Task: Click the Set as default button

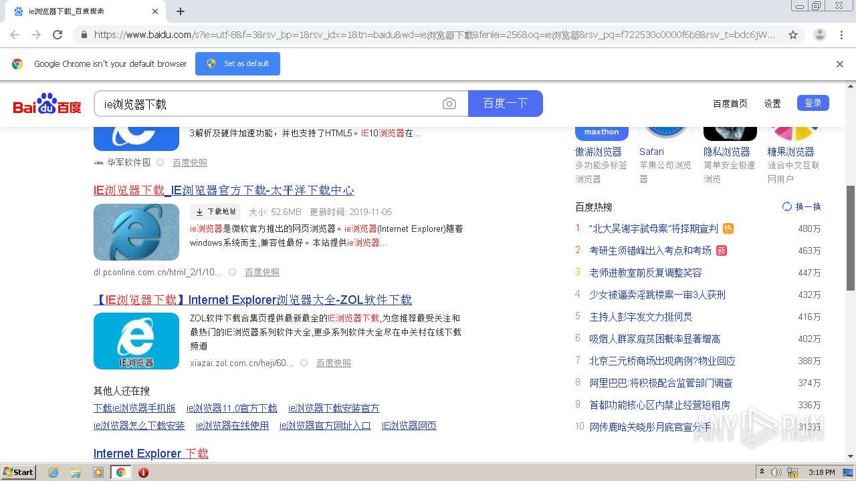Action: pos(237,64)
